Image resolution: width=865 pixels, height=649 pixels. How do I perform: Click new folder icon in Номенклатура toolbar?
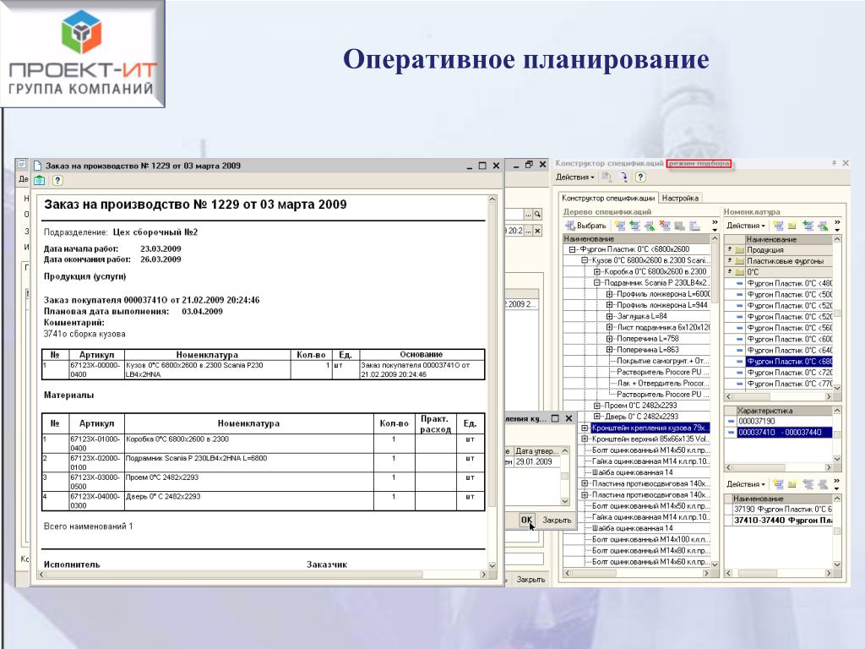792,226
